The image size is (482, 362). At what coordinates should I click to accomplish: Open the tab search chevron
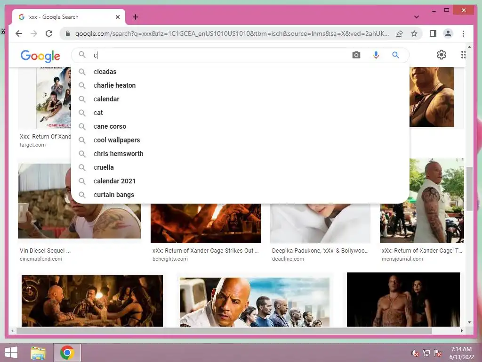coord(417,17)
